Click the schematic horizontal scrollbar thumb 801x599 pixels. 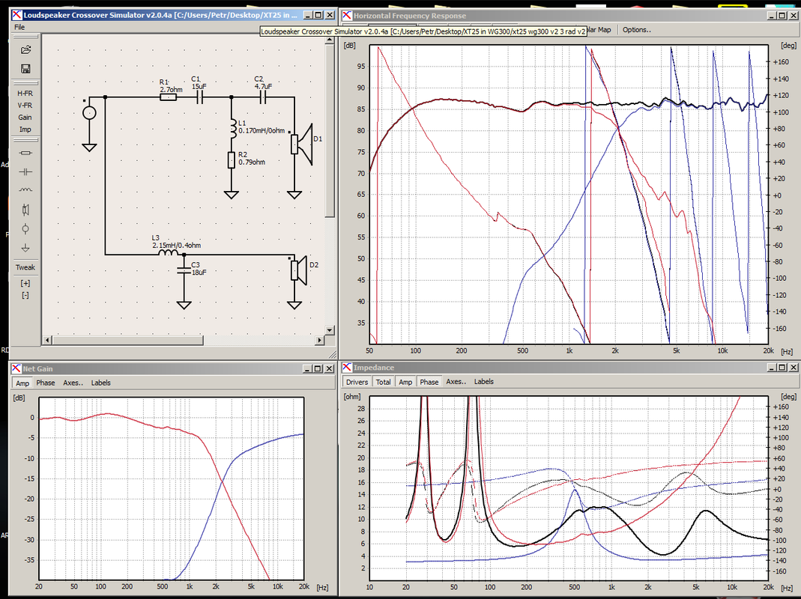(127, 340)
